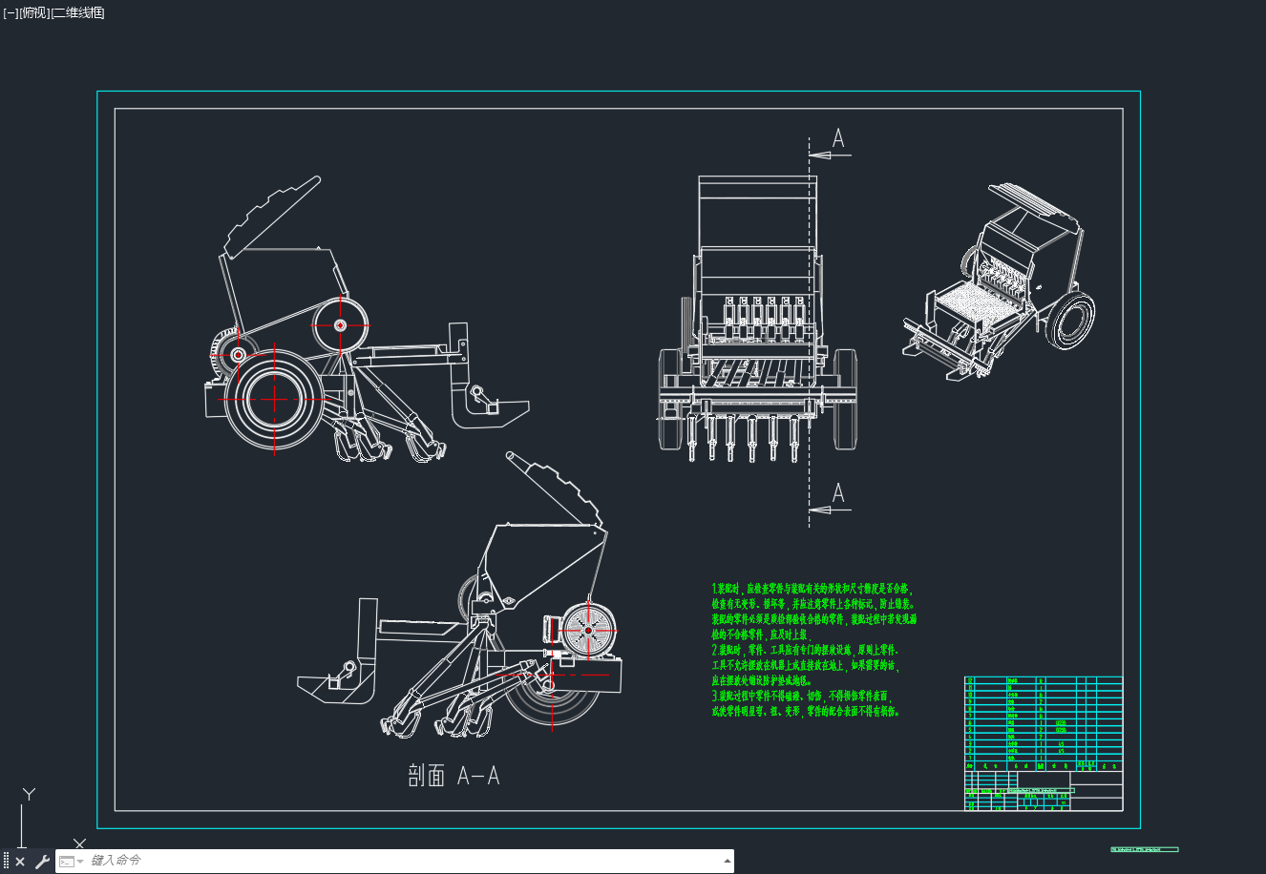Expand command history with the up arrow
The height and width of the screenshot is (874, 1266).
click(728, 861)
